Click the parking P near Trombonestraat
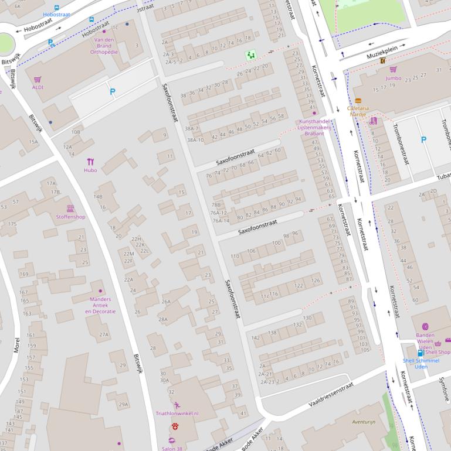 (423, 140)
